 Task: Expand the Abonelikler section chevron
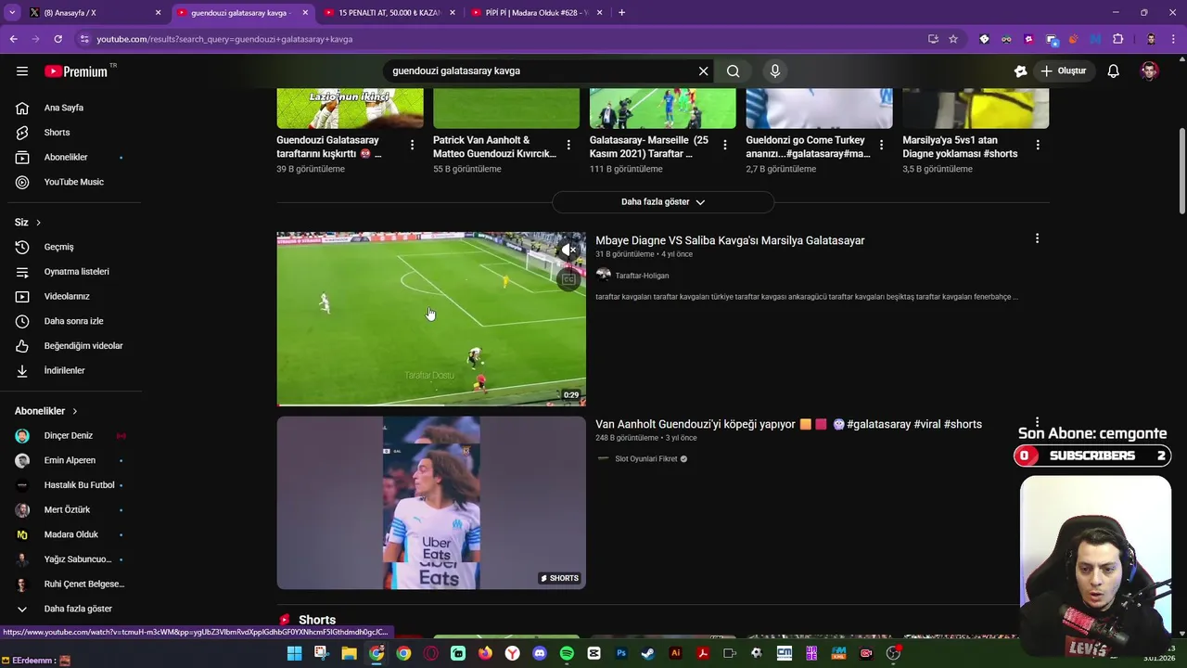click(75, 411)
